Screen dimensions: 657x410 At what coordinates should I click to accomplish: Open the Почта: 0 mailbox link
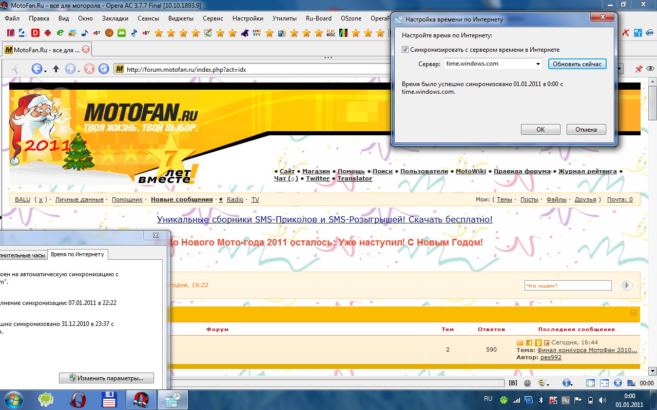[x=620, y=199]
